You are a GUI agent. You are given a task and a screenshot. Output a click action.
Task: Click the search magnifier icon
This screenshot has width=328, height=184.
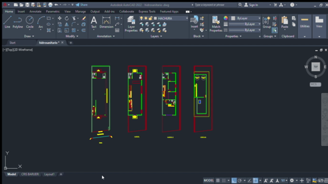point(240,5)
